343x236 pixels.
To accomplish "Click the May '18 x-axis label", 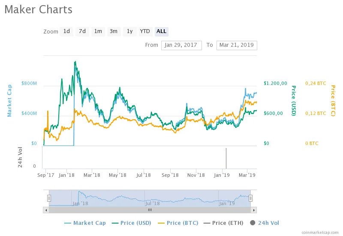I will (x=117, y=175).
